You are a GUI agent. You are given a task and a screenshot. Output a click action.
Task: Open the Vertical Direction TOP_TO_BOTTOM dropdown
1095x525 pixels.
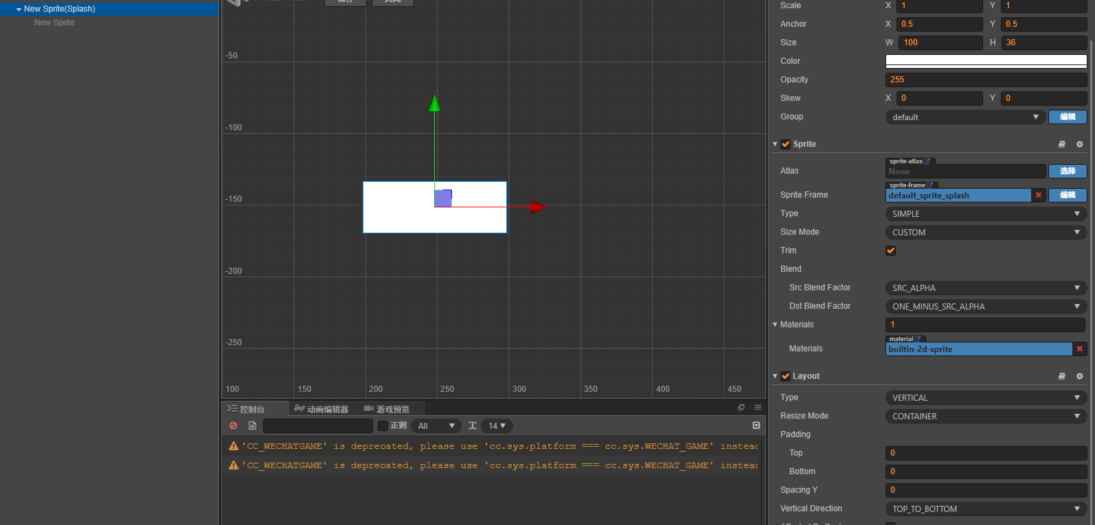coord(986,509)
